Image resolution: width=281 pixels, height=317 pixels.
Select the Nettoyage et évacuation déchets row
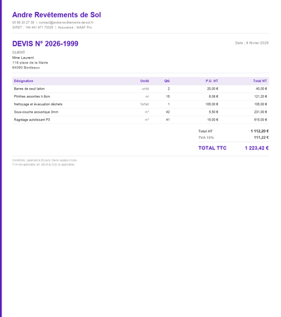140,104
